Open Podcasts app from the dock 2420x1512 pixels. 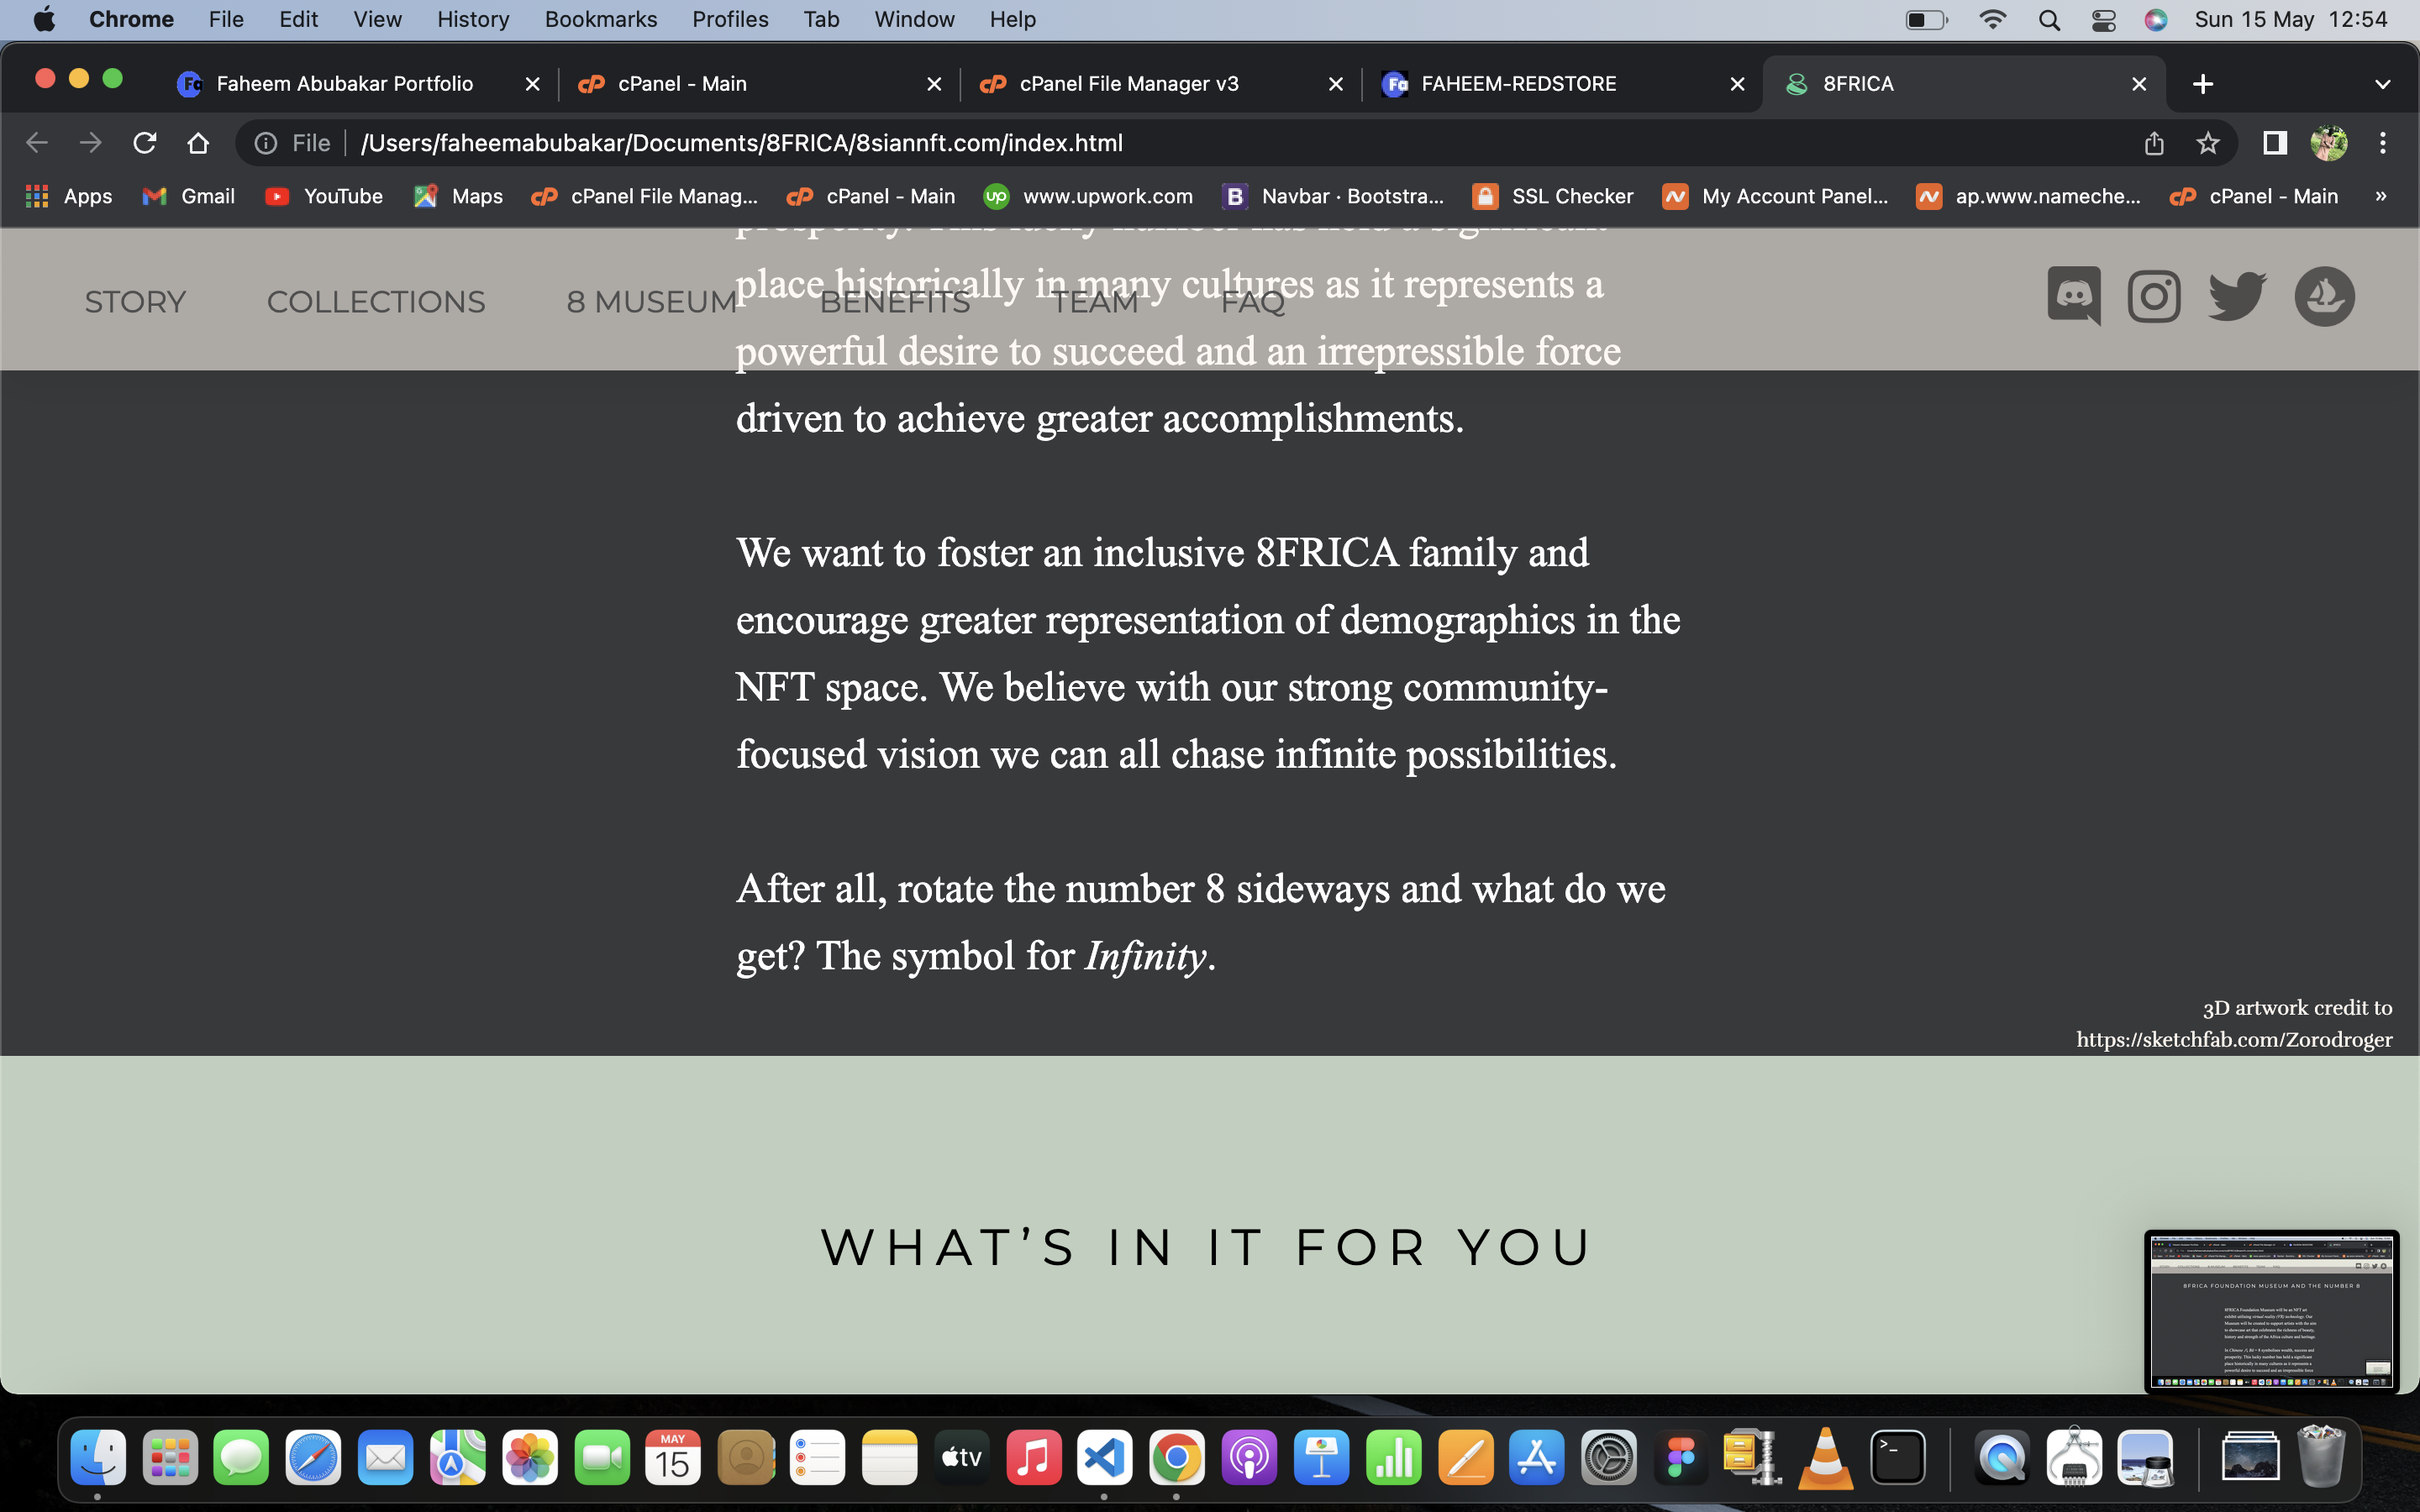1249,1457
